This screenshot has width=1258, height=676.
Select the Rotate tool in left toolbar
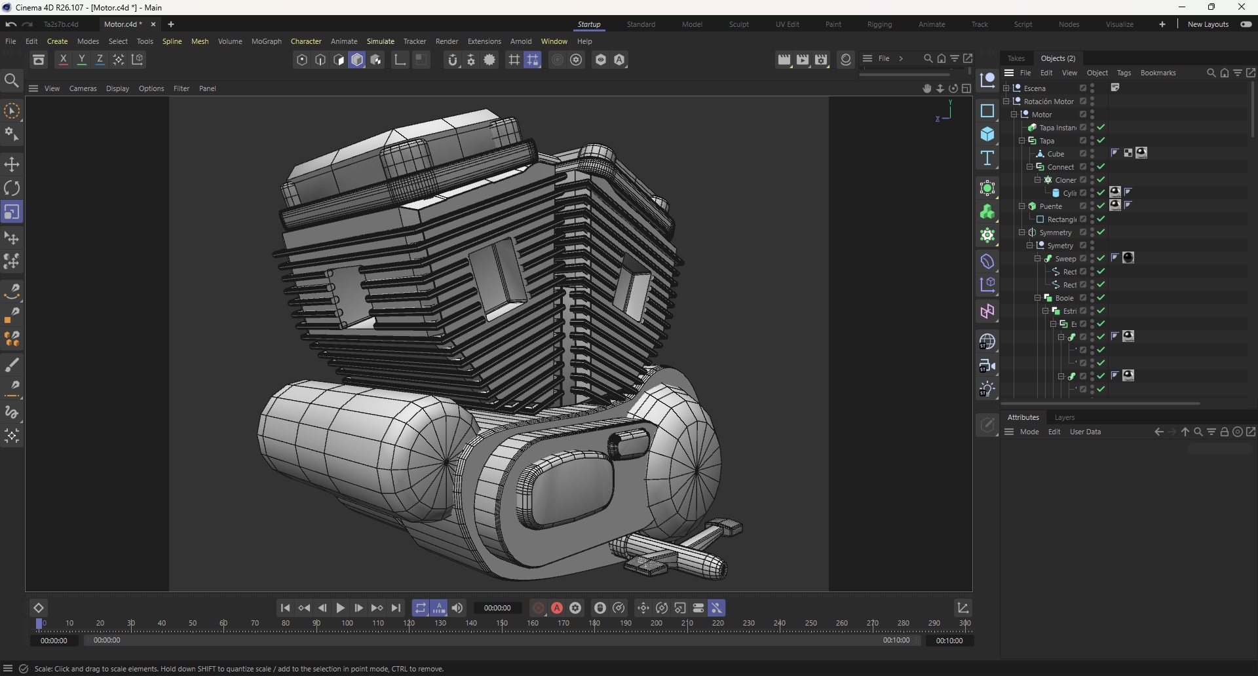click(x=12, y=189)
